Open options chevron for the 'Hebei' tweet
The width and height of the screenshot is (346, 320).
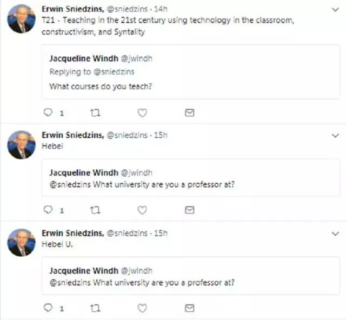pyautogui.click(x=335, y=136)
